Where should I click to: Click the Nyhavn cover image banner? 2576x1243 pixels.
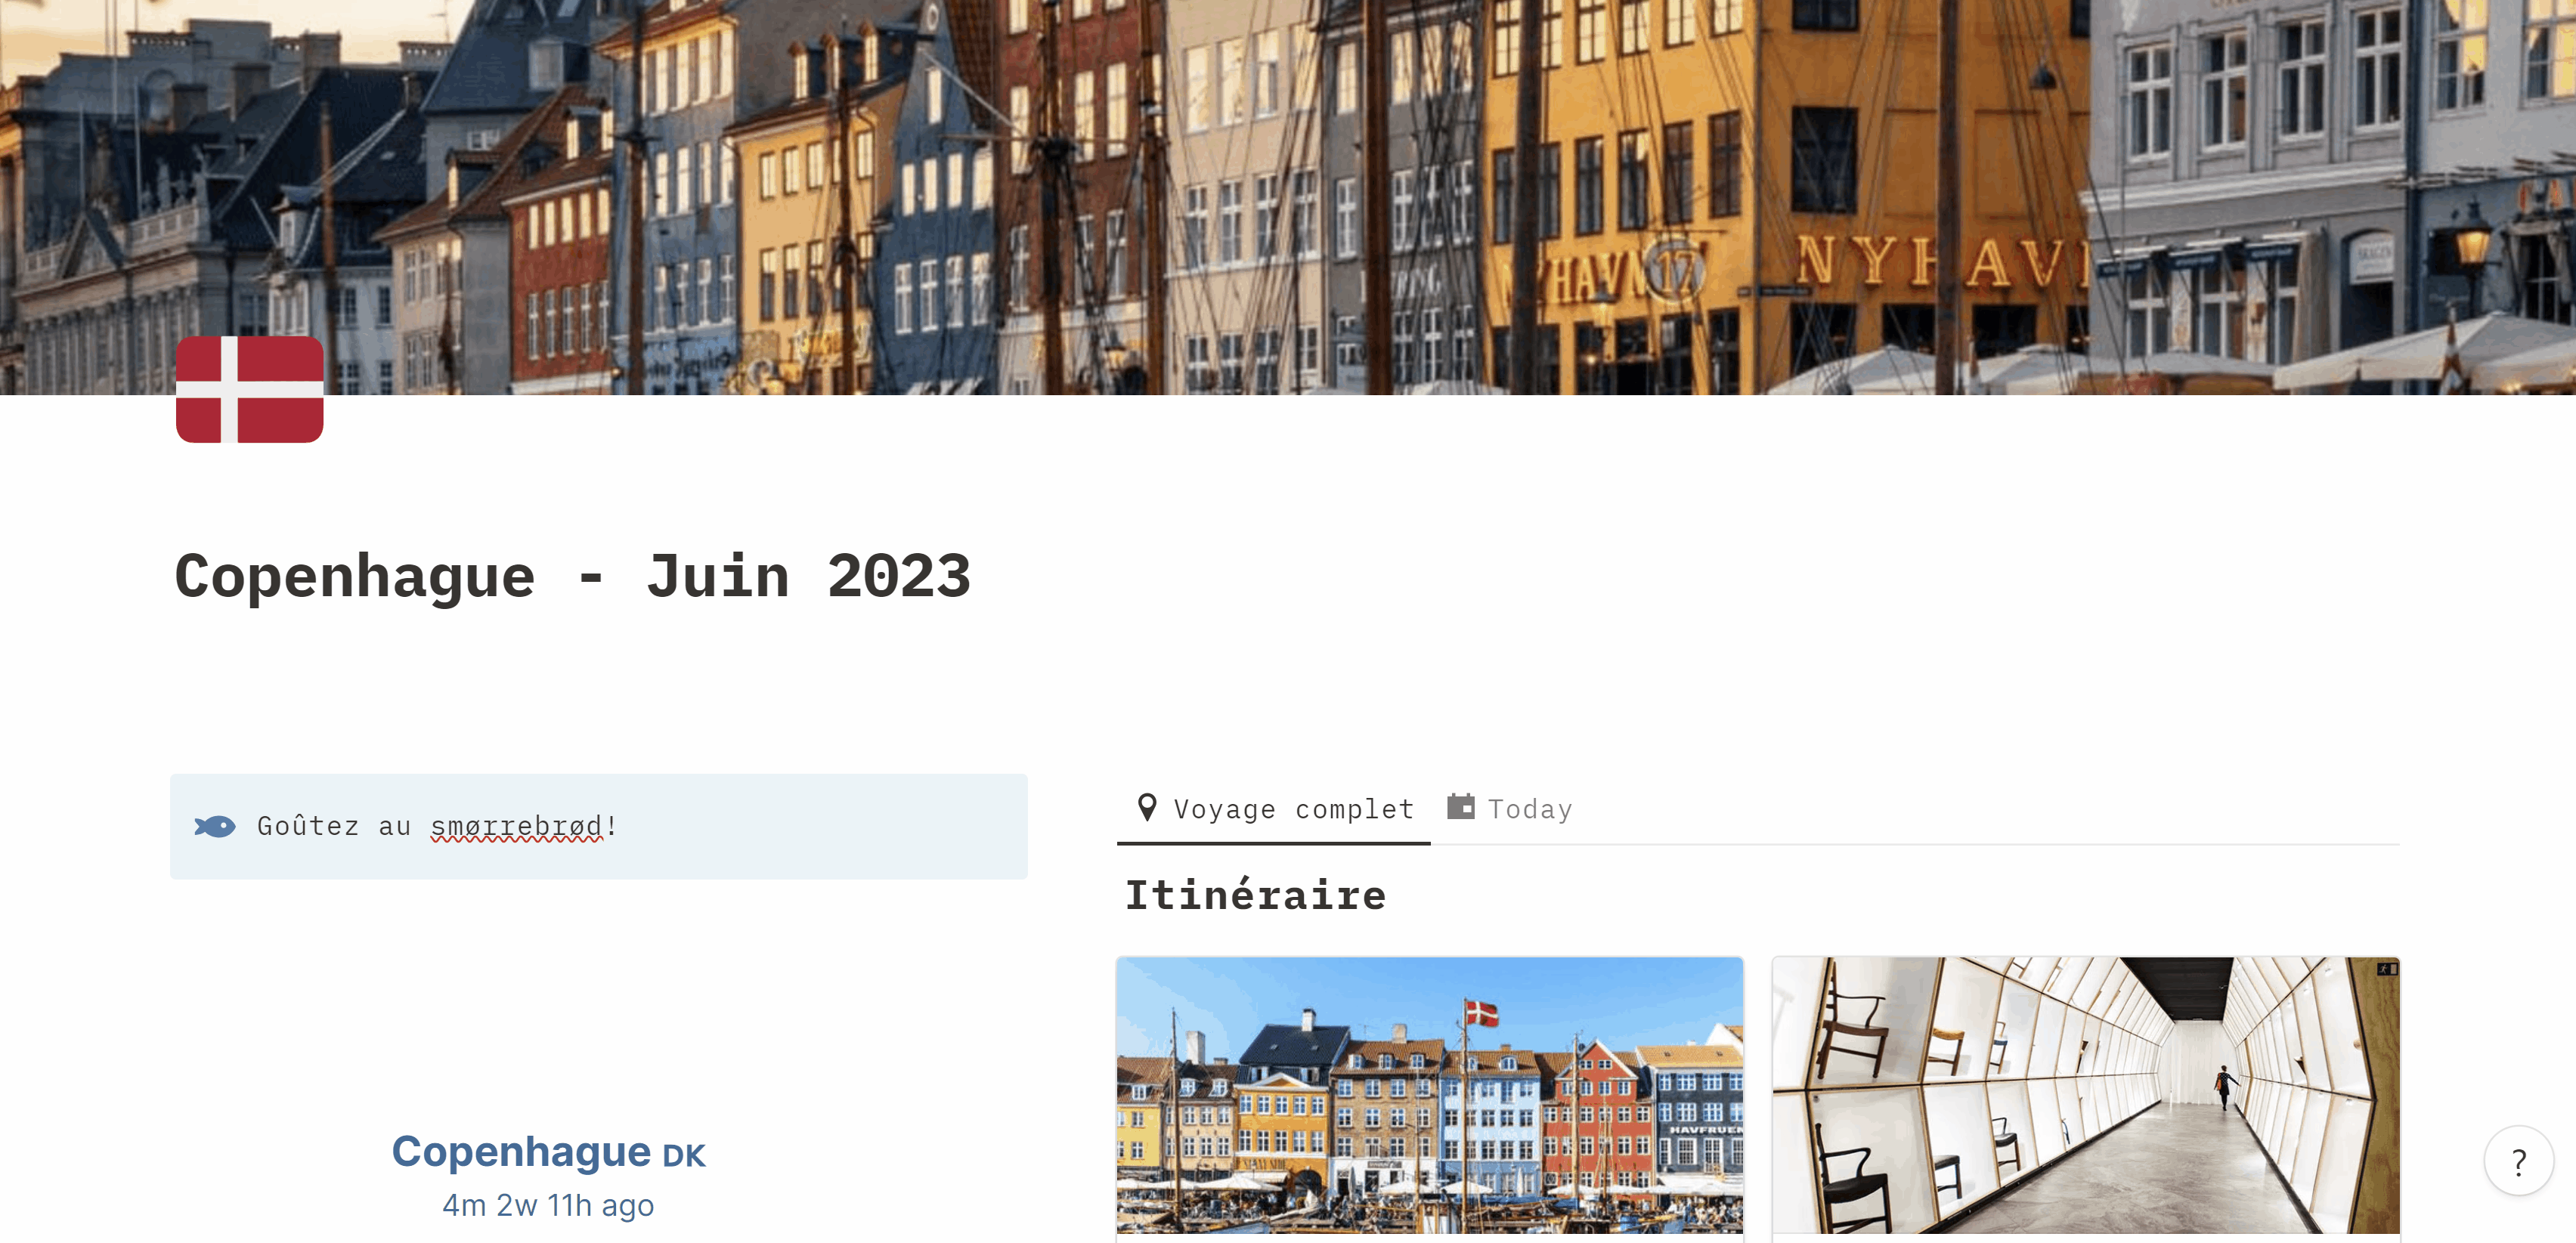pos(1288,197)
